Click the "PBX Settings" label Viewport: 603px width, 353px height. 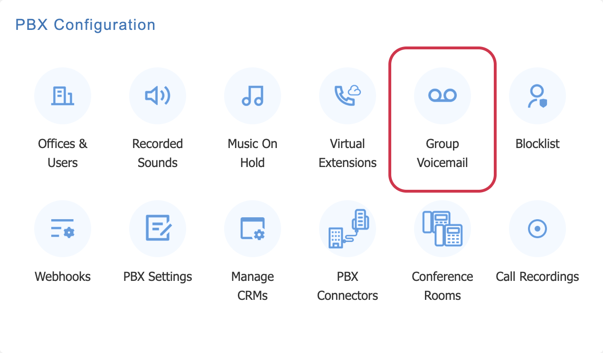coord(158,277)
